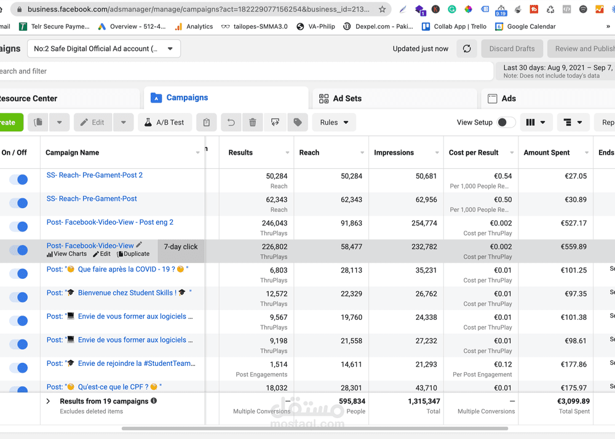The height and width of the screenshot is (439, 615).
Task: Open SS- Reach- Pre-Gament-Post 2 campaign link
Action: click(95, 175)
